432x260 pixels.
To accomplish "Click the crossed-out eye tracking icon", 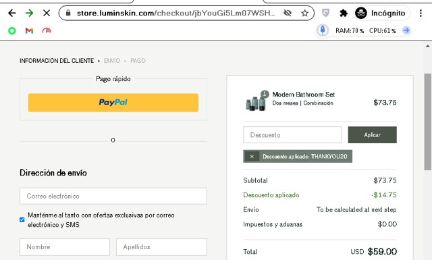I will (x=288, y=13).
